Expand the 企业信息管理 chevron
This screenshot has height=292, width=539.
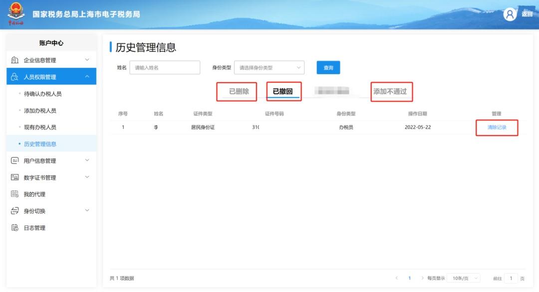point(87,60)
